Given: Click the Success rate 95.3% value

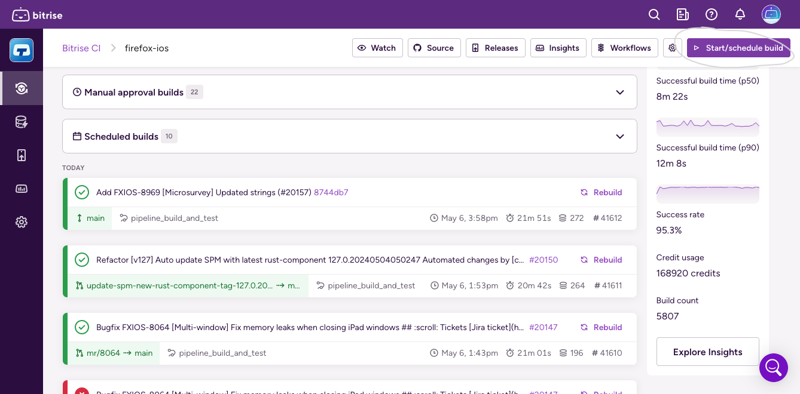Looking at the screenshot, I should coord(669,230).
